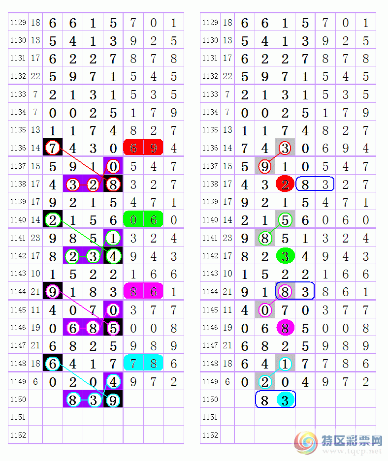388x461 pixels.
Task: Click the magenta filled circle 8 in right chart
Action: [285, 328]
